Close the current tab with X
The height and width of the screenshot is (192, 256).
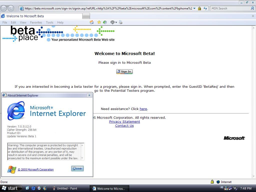pyautogui.click(x=253, y=16)
